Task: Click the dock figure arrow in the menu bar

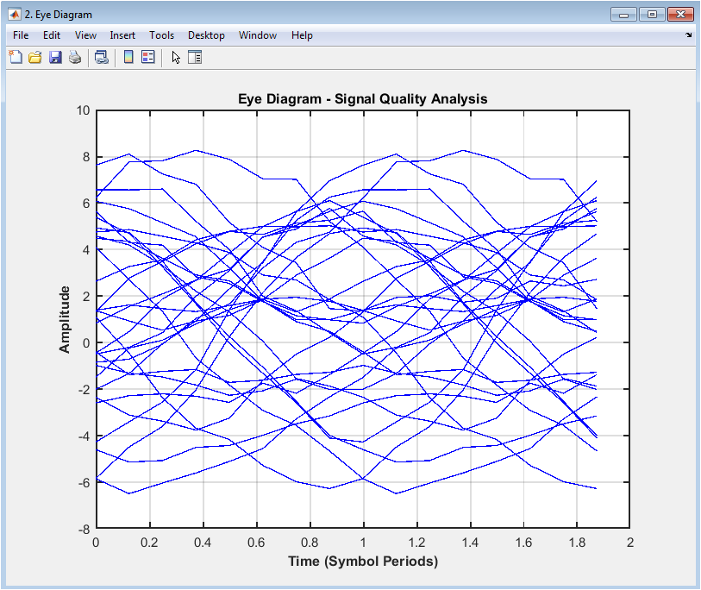Action: [x=688, y=35]
